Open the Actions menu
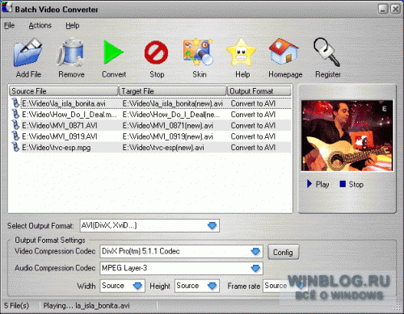The width and height of the screenshot is (404, 314). click(40, 25)
